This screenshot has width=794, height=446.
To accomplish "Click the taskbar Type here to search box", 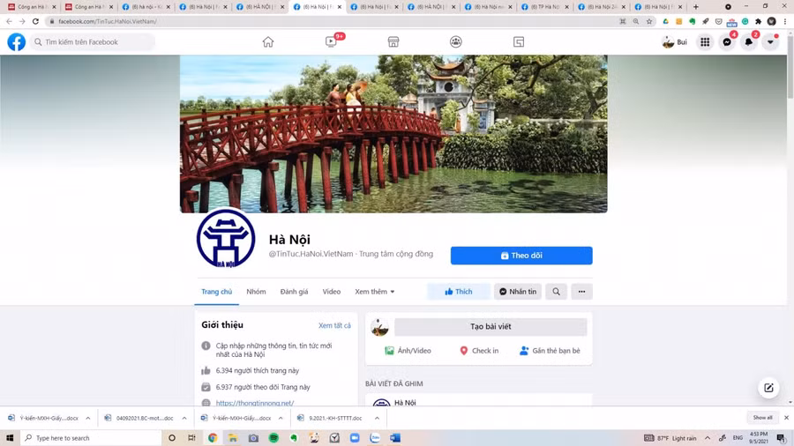I will 91,438.
